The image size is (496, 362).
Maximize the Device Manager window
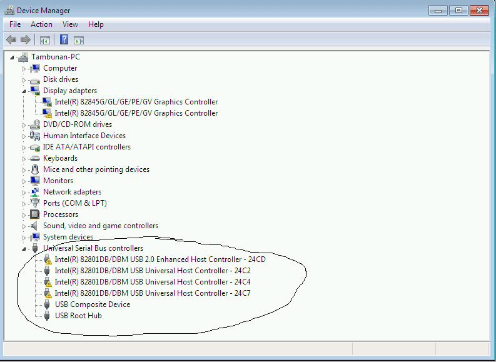[x=458, y=11]
